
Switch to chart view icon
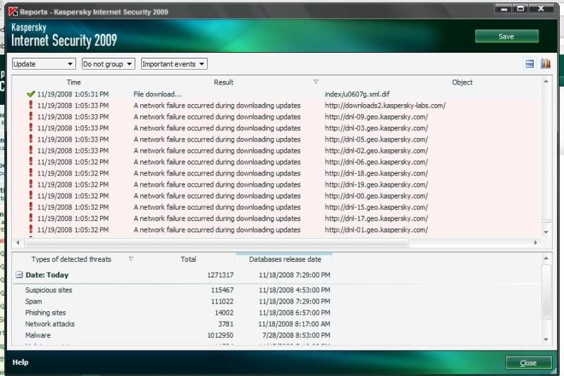[545, 63]
